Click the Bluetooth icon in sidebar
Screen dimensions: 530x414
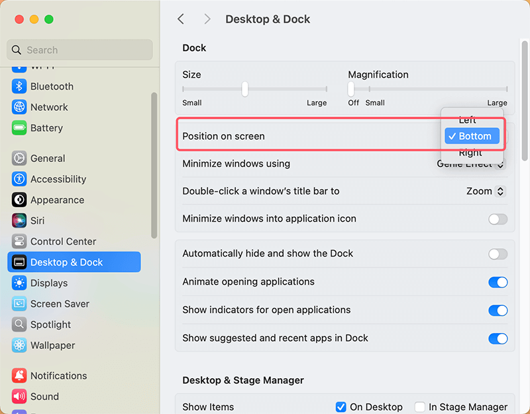[19, 86]
